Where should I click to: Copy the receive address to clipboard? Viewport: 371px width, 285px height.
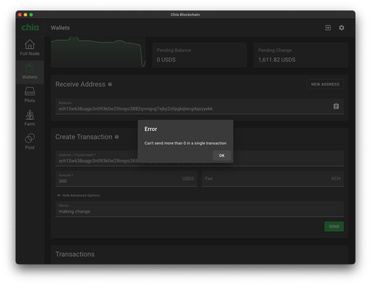(x=336, y=106)
